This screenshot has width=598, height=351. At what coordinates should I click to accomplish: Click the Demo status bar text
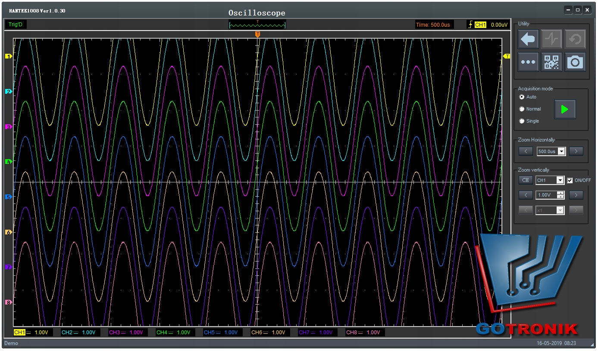click(11, 343)
